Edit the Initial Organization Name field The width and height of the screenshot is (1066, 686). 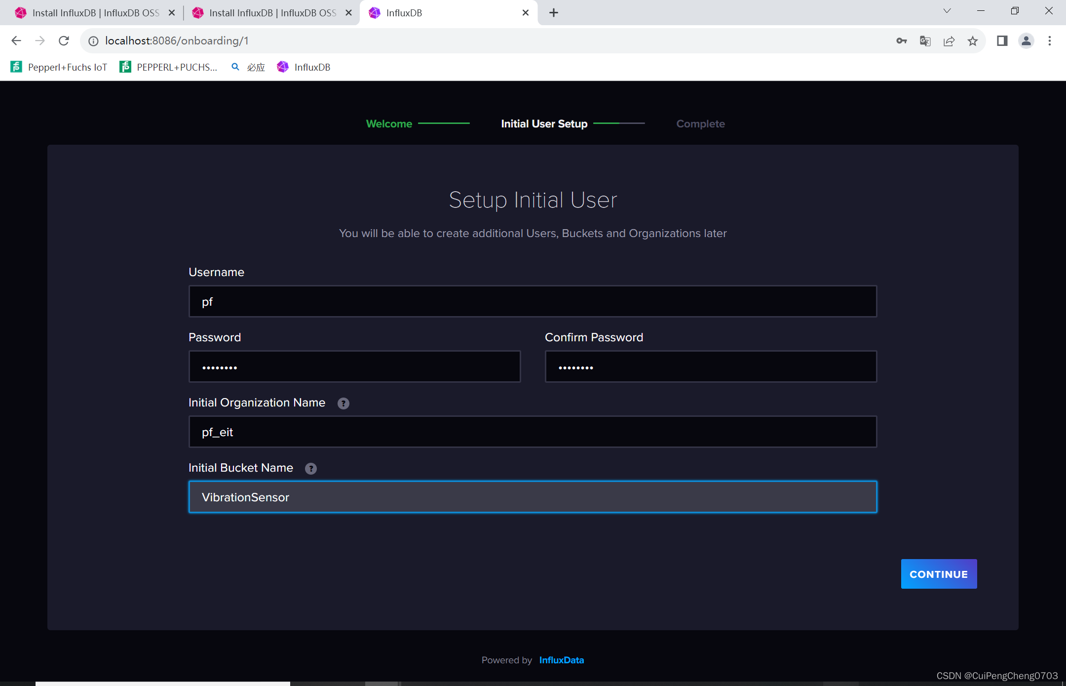pos(533,432)
